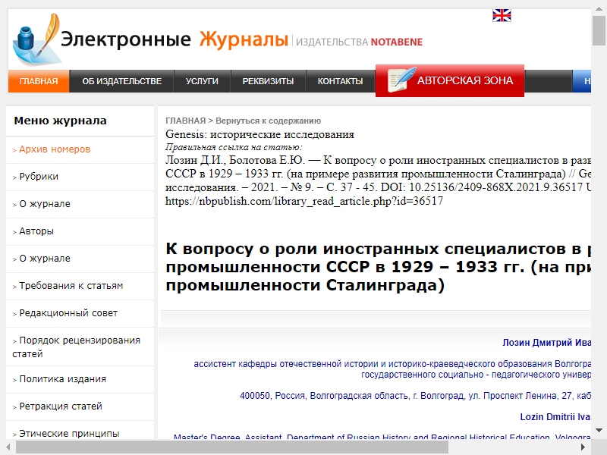The image size is (607, 455).
Task: Click Вернуться к содержанию breadcrumb
Action: [x=269, y=121]
